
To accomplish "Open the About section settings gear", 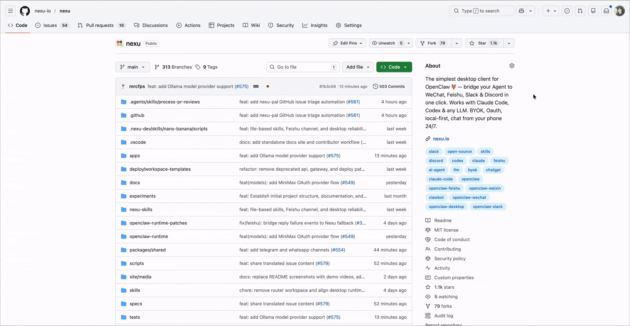I will point(512,66).
